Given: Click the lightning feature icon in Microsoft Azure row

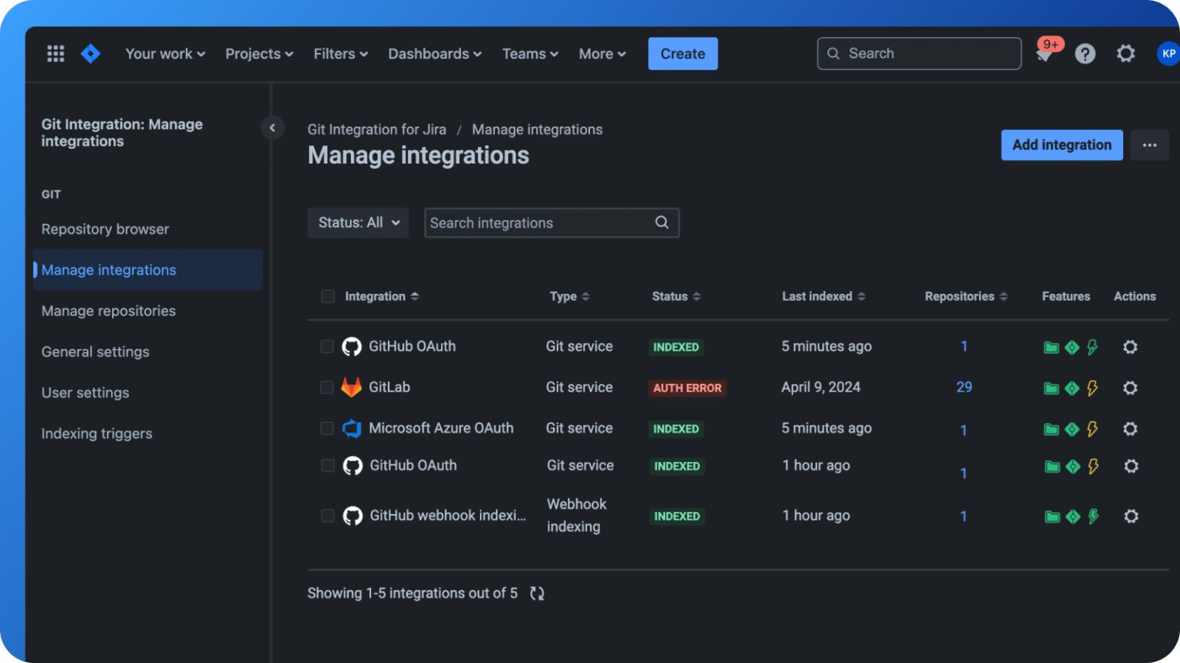Looking at the screenshot, I should (x=1092, y=429).
